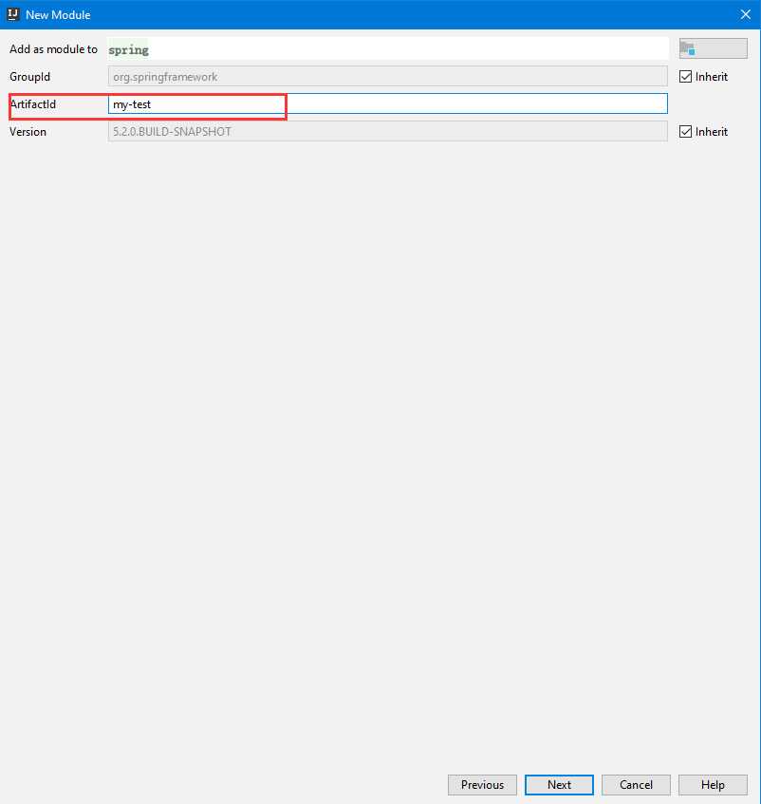Click the 'Add as module to' label

53,49
